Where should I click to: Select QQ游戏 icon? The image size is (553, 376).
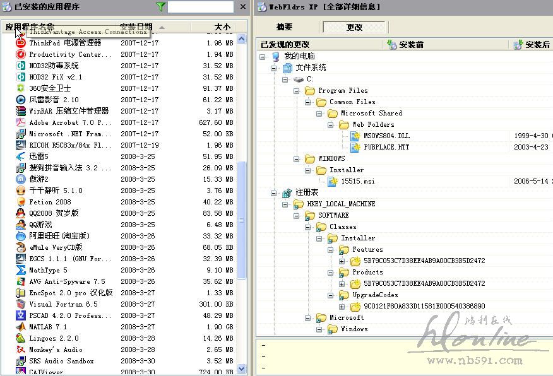tap(21, 225)
